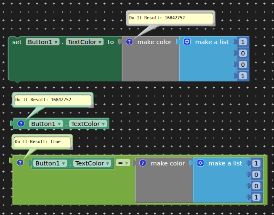Edit the first number value 1 in the top list

point(243,42)
